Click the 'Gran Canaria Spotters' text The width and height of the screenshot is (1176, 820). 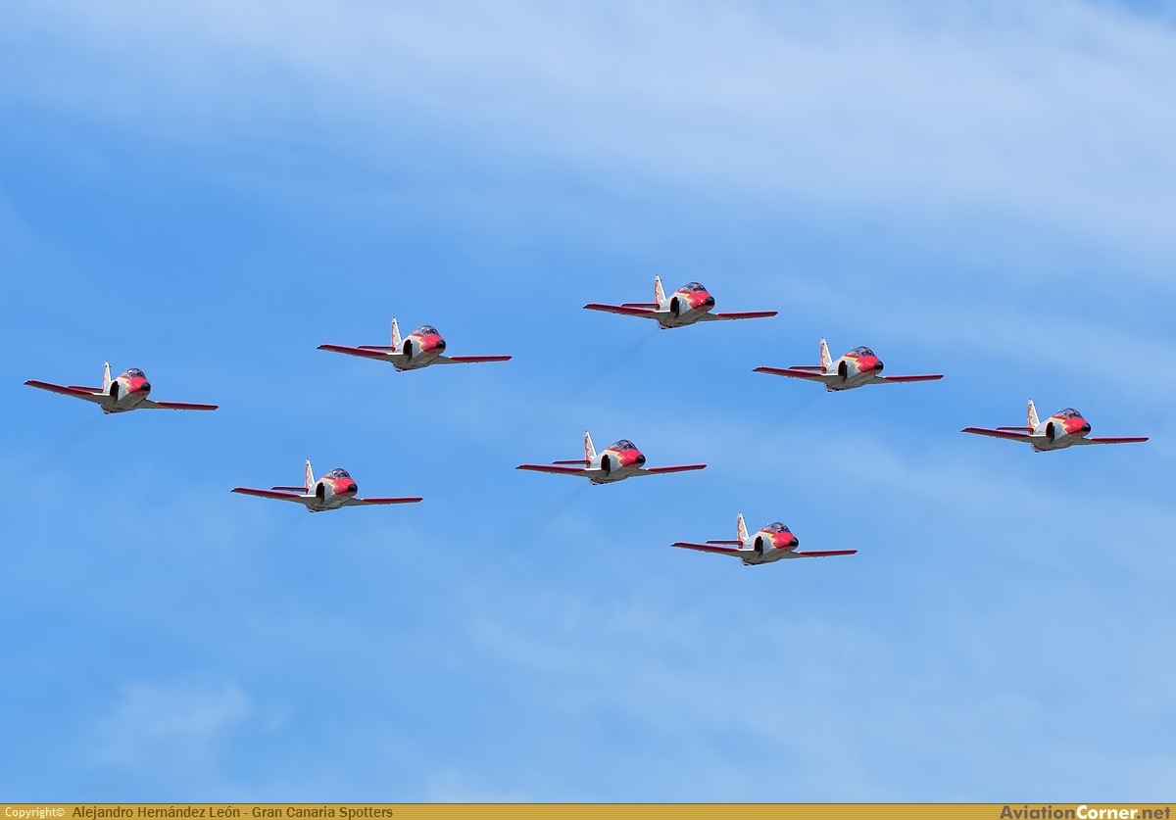322,812
